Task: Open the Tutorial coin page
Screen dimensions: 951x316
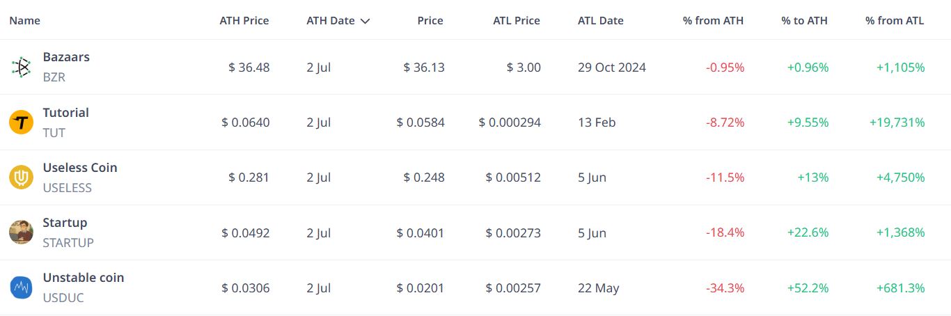Action: pyautogui.click(x=66, y=113)
